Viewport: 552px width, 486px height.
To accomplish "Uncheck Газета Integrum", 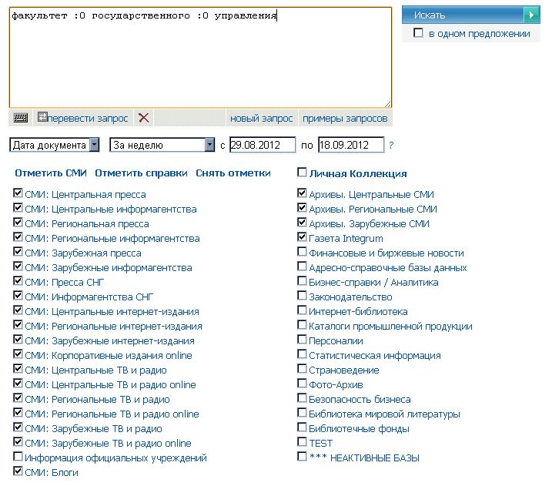I will click(x=302, y=237).
